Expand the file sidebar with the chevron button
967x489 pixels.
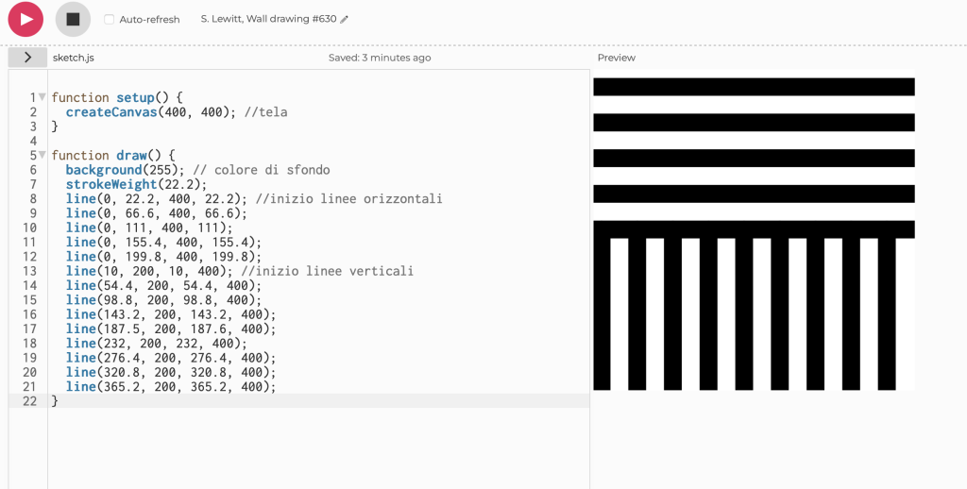(27, 58)
